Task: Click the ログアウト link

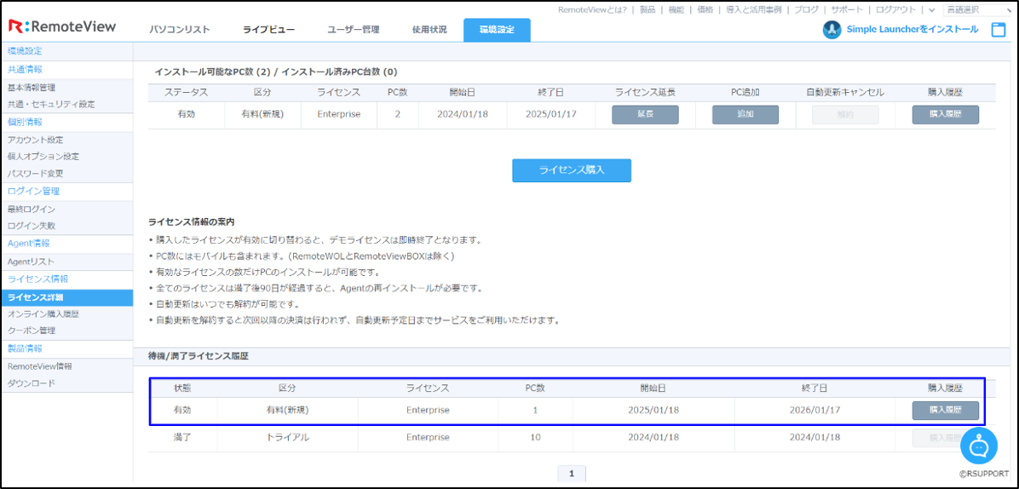Action: coord(895,9)
